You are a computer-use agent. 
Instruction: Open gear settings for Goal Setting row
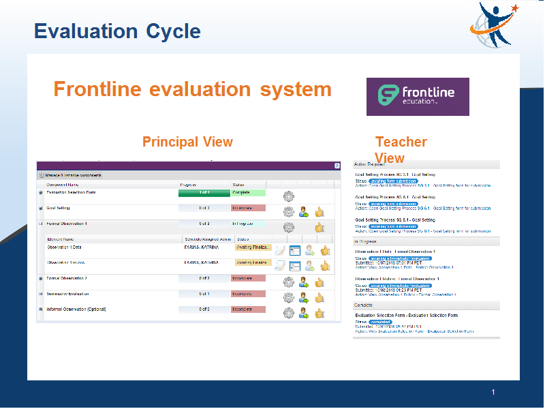[x=288, y=212]
